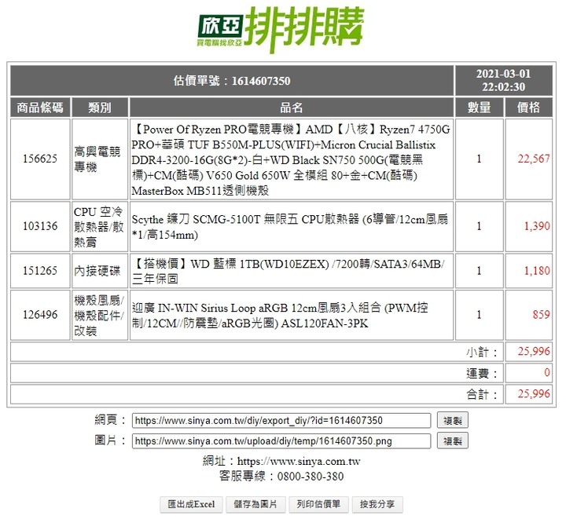
Task: Click the 列印估價單 button
Action: click(x=318, y=504)
